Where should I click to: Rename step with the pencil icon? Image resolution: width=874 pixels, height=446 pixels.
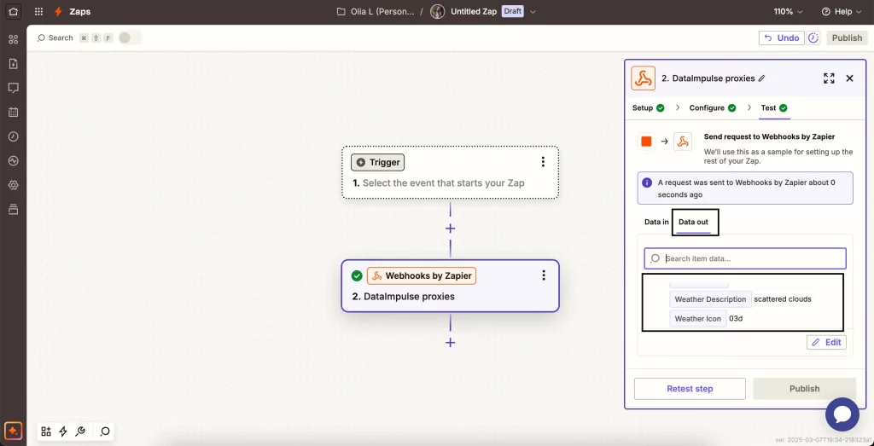[762, 78]
